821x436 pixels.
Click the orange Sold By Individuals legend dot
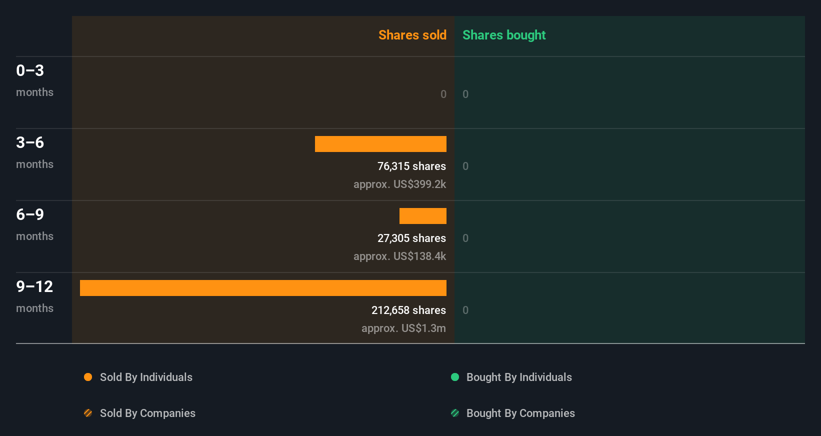click(88, 377)
